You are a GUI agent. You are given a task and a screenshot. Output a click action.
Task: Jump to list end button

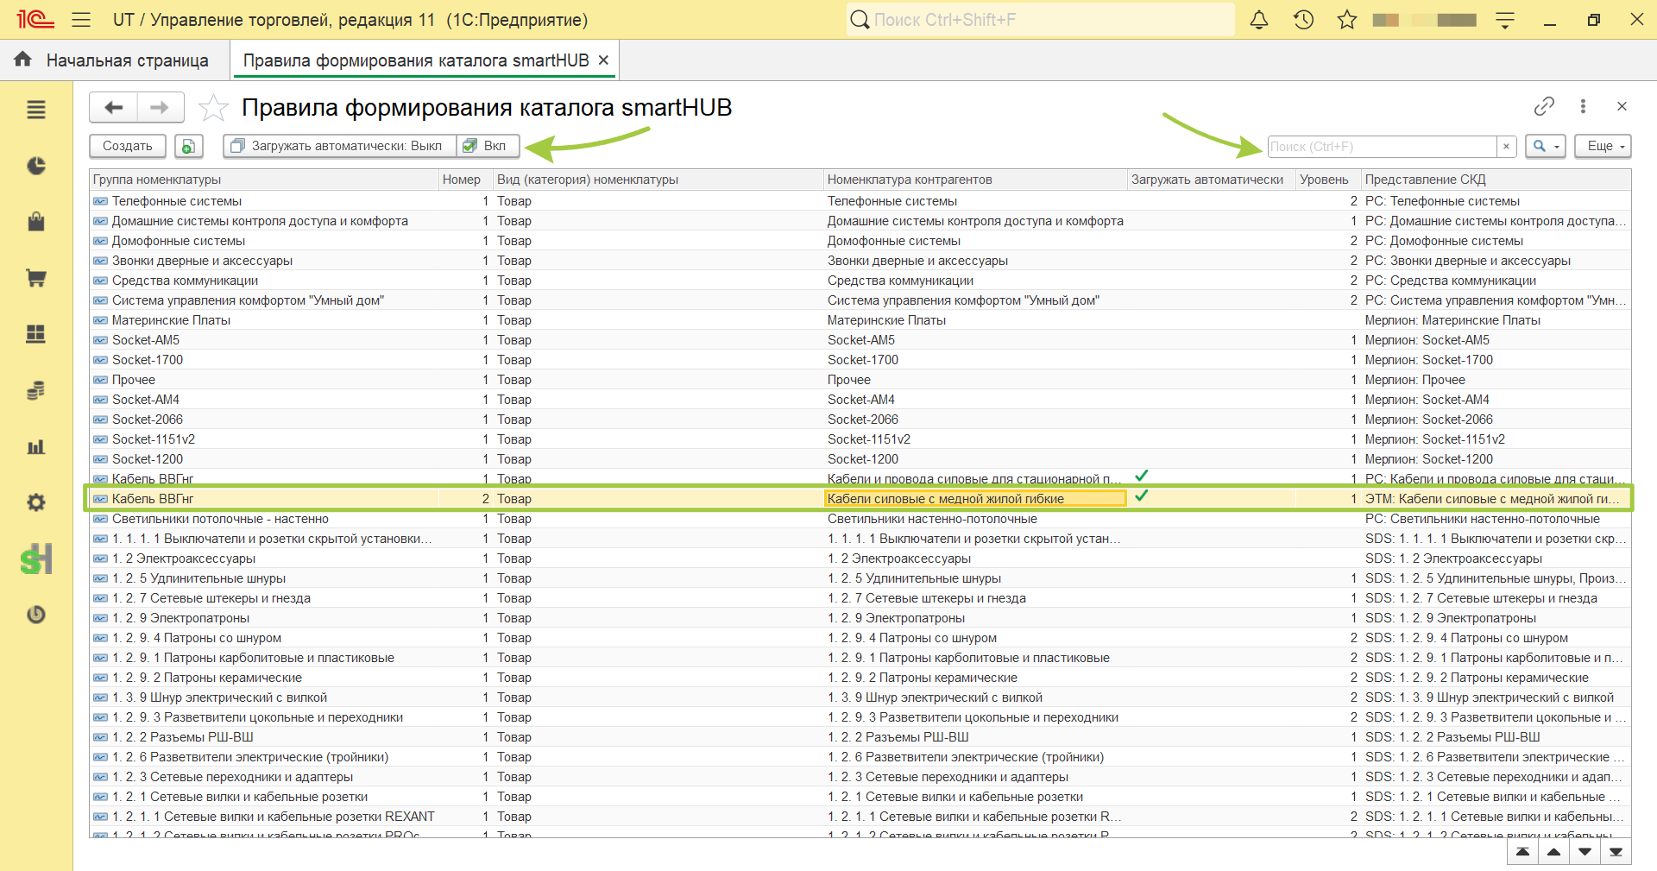[1616, 852]
